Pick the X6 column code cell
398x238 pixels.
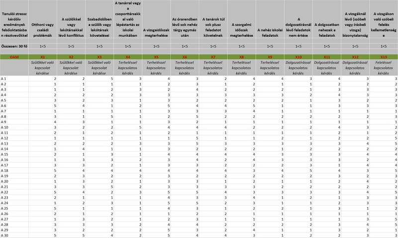185,57
